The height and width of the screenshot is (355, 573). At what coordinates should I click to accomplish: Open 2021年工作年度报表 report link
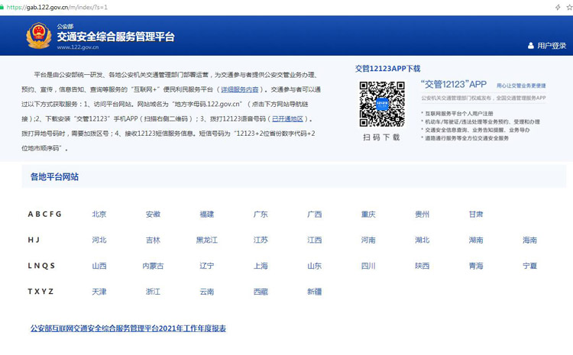(x=128, y=328)
